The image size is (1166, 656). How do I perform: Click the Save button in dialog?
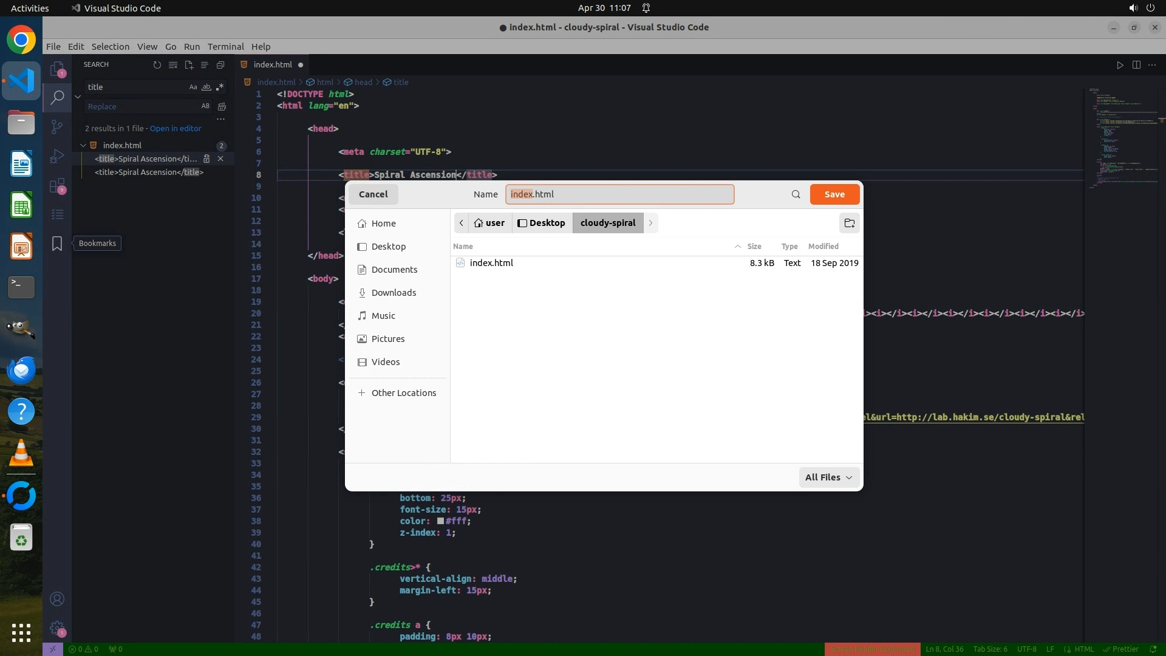click(x=834, y=194)
